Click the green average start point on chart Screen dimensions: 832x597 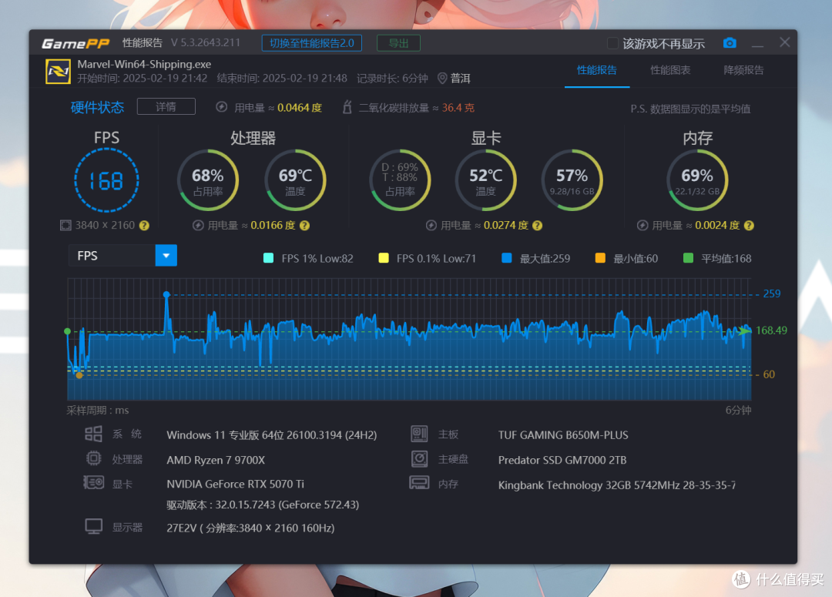click(x=67, y=331)
